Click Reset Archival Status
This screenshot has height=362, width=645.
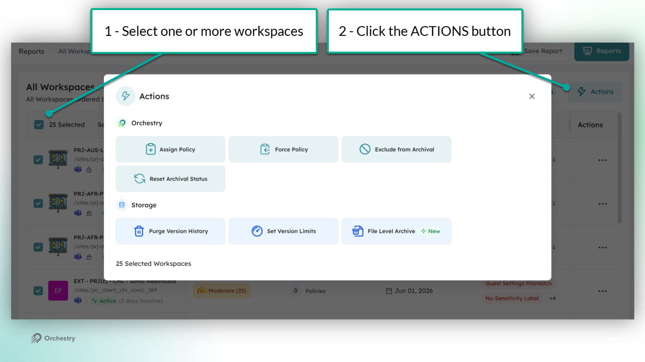pyautogui.click(x=170, y=179)
